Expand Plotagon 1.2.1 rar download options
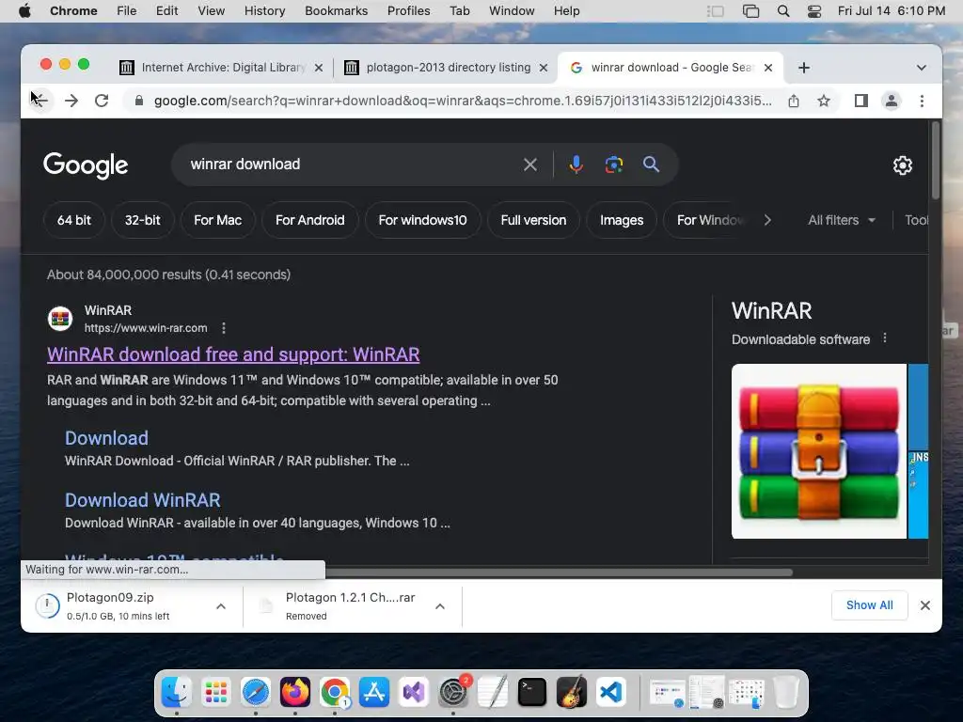This screenshot has height=722, width=963. (440, 606)
